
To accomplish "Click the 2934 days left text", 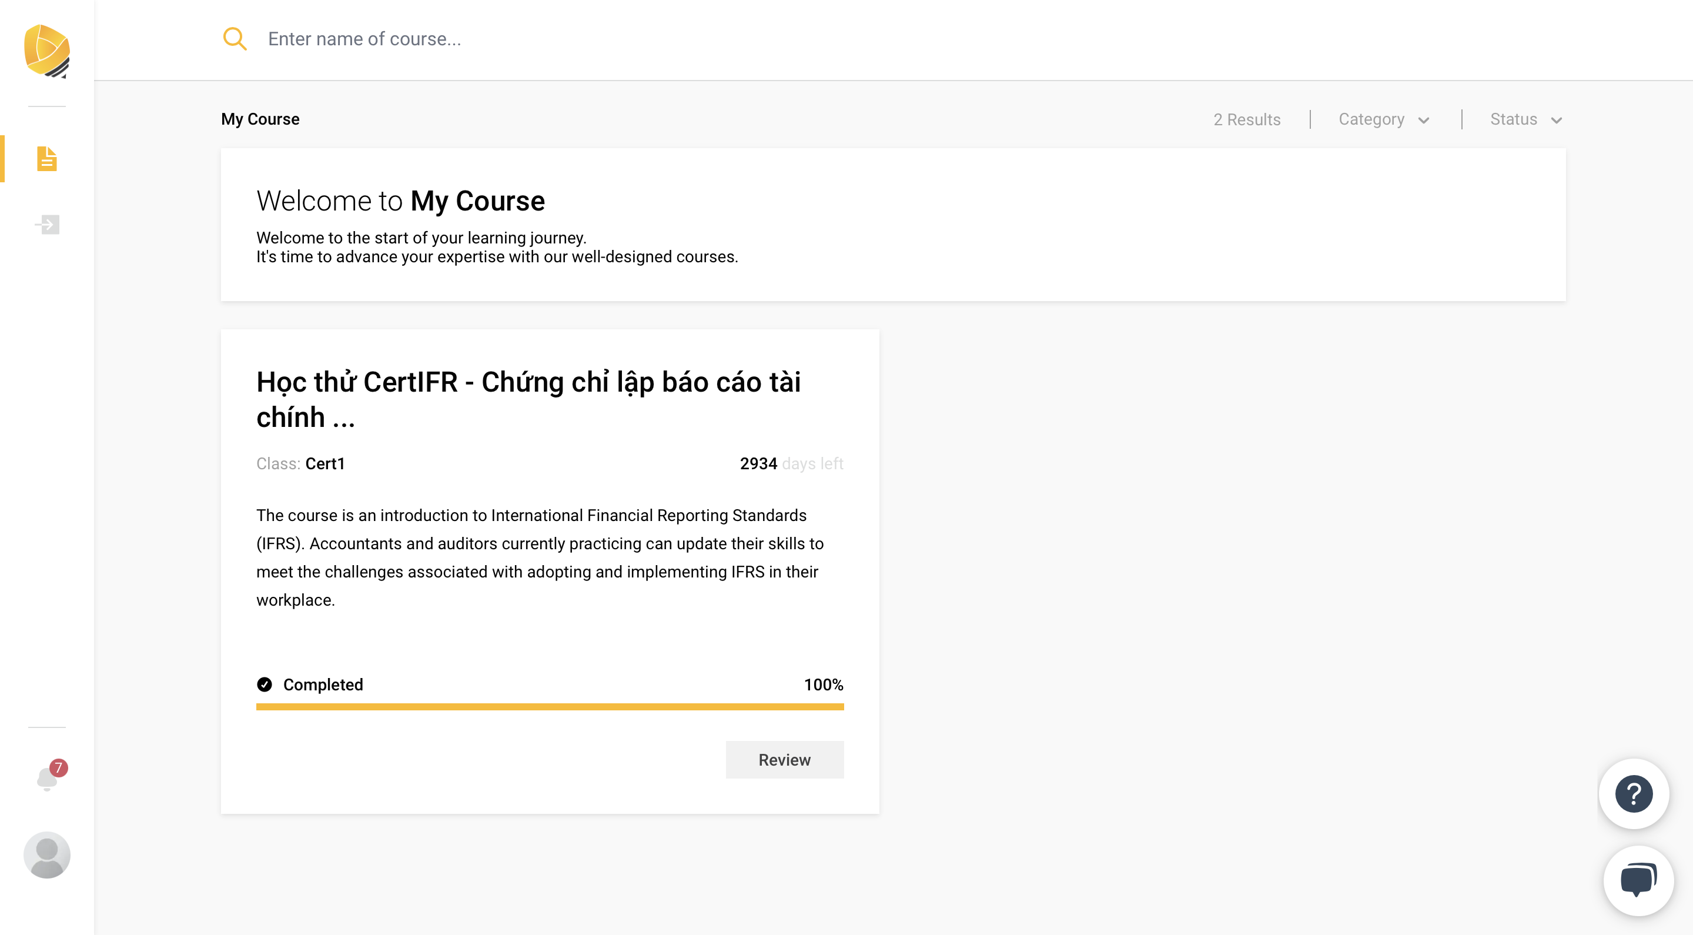I will (791, 463).
